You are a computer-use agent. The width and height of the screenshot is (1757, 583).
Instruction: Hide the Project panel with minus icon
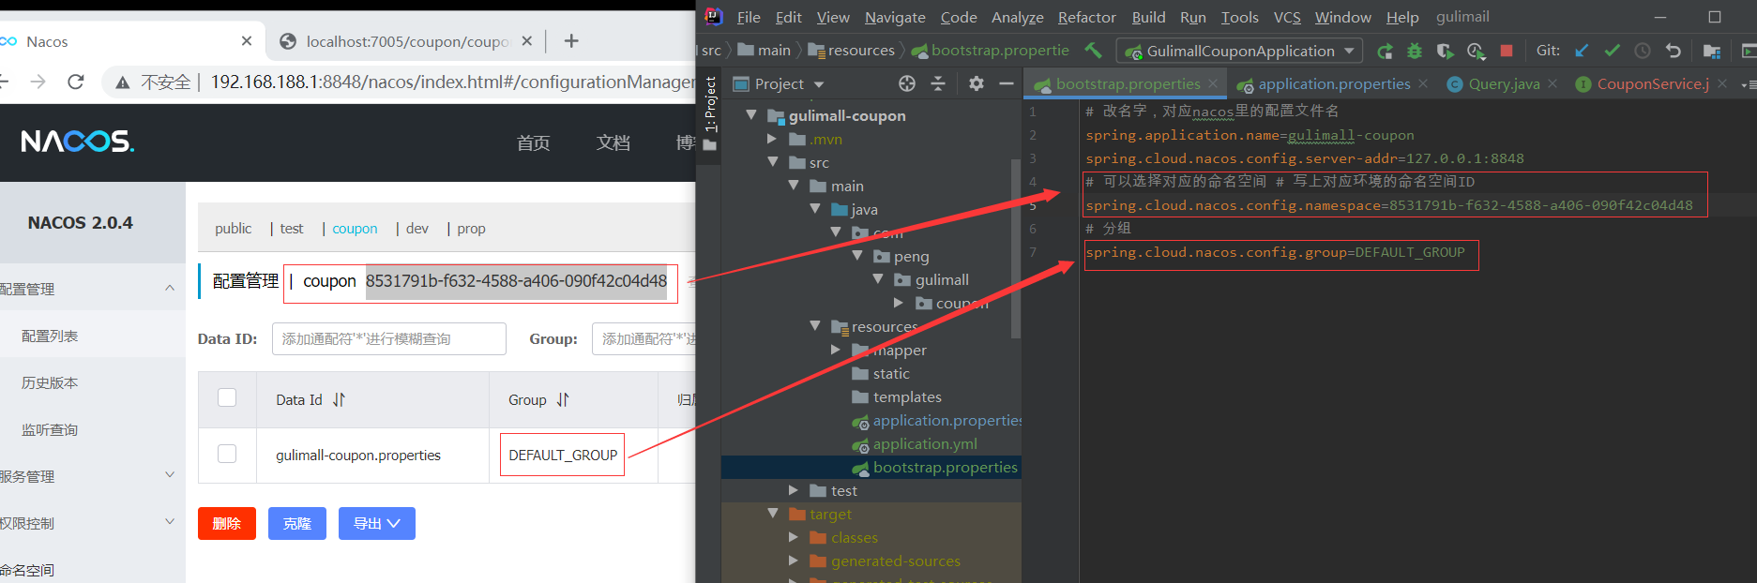tap(1007, 83)
